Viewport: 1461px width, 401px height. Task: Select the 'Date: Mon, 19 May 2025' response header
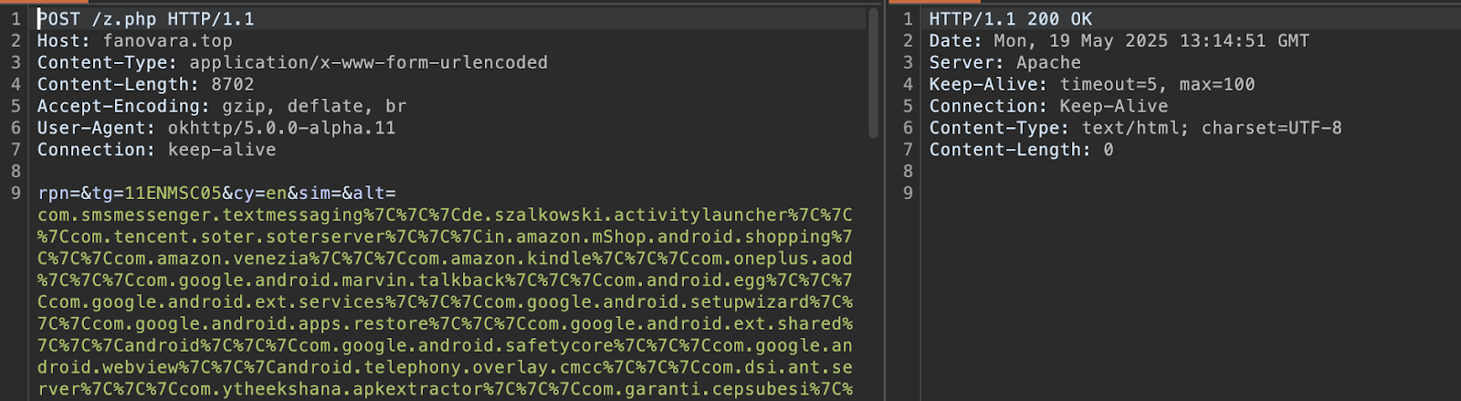point(1119,41)
